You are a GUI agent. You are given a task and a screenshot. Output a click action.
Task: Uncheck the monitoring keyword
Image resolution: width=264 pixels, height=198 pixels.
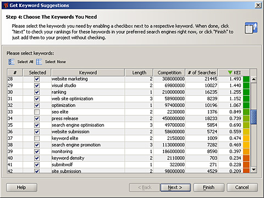click(37, 152)
